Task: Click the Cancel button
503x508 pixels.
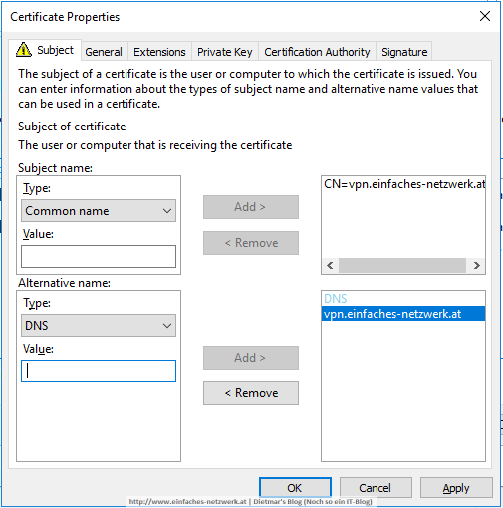Action: 376,488
